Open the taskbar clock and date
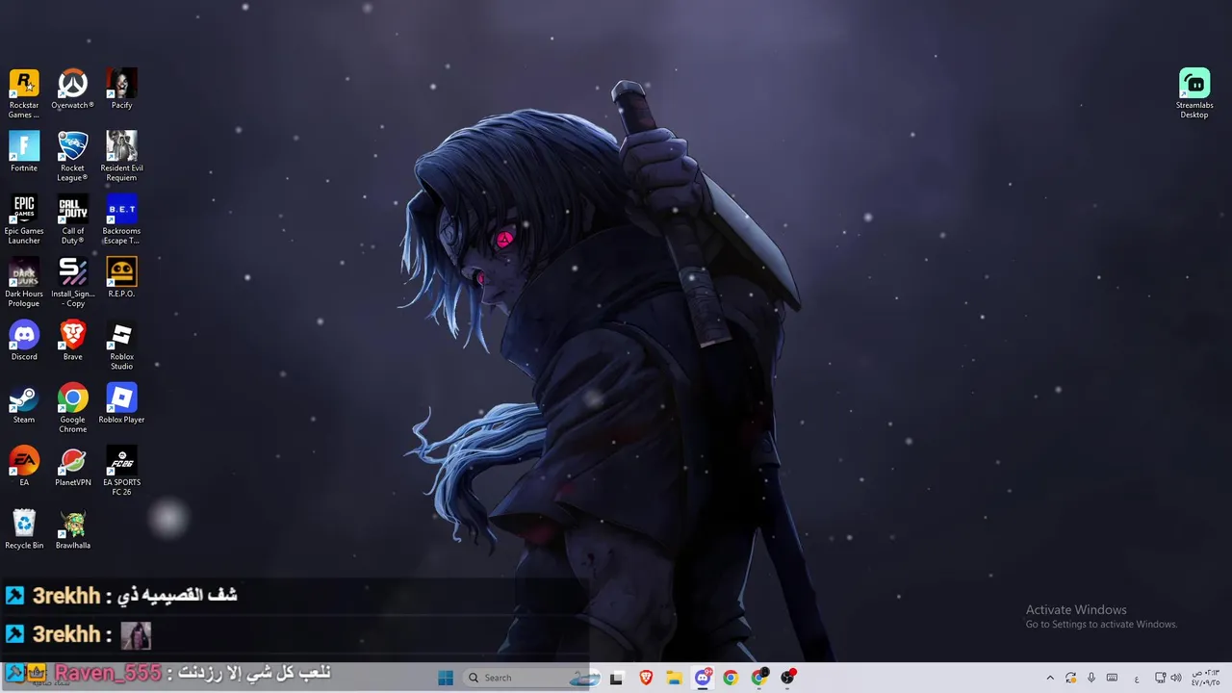 1205,678
